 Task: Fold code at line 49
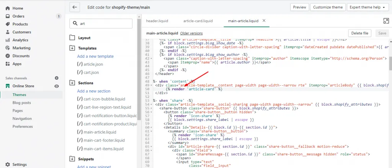(x=152, y=85)
